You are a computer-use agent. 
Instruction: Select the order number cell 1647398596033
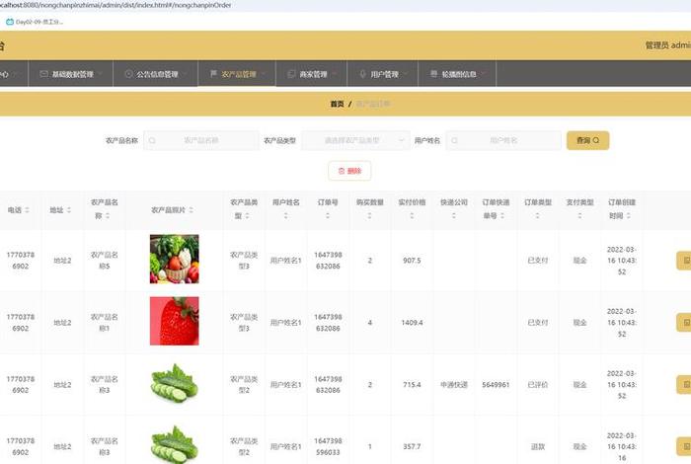(x=328, y=446)
